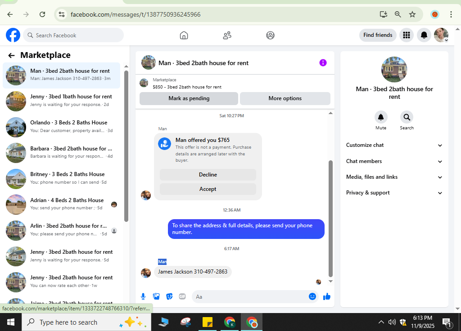The image size is (461, 331).
Task: Open Orlando 3 Beds 2 Baths conversation
Action: click(x=61, y=127)
